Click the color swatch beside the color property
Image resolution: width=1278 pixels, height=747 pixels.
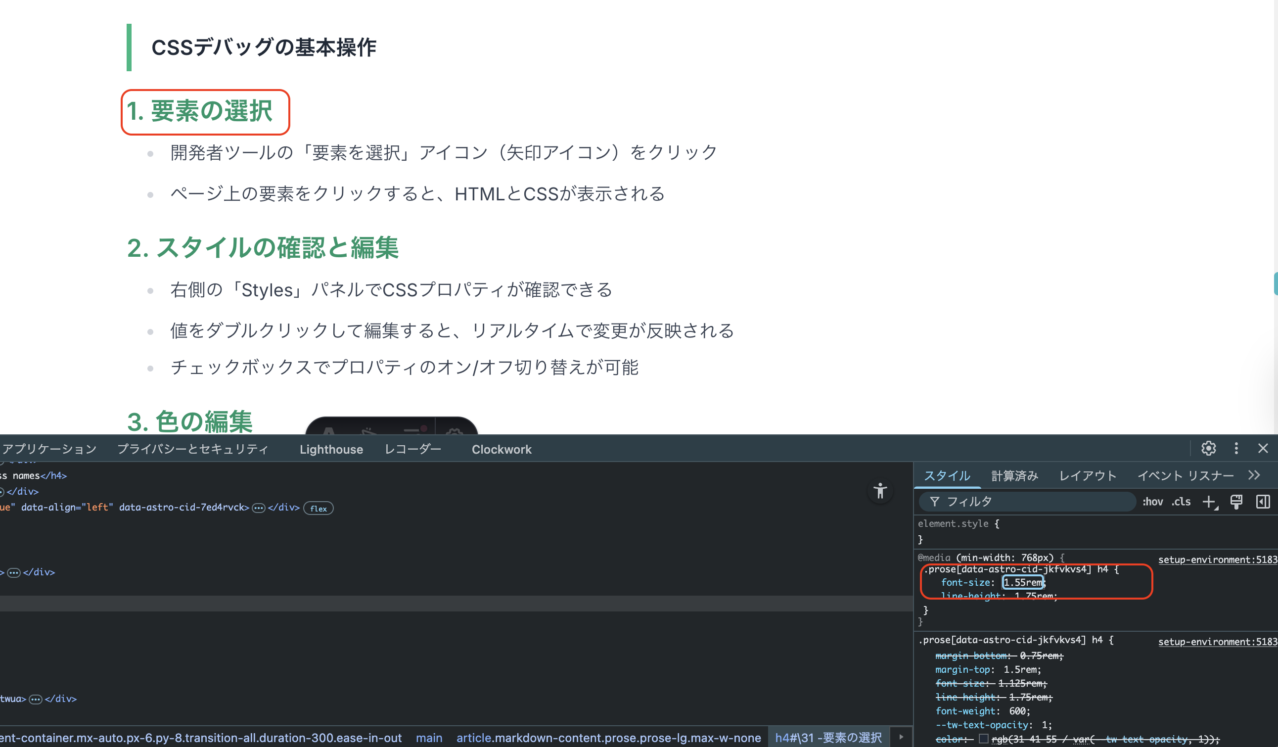tap(984, 739)
